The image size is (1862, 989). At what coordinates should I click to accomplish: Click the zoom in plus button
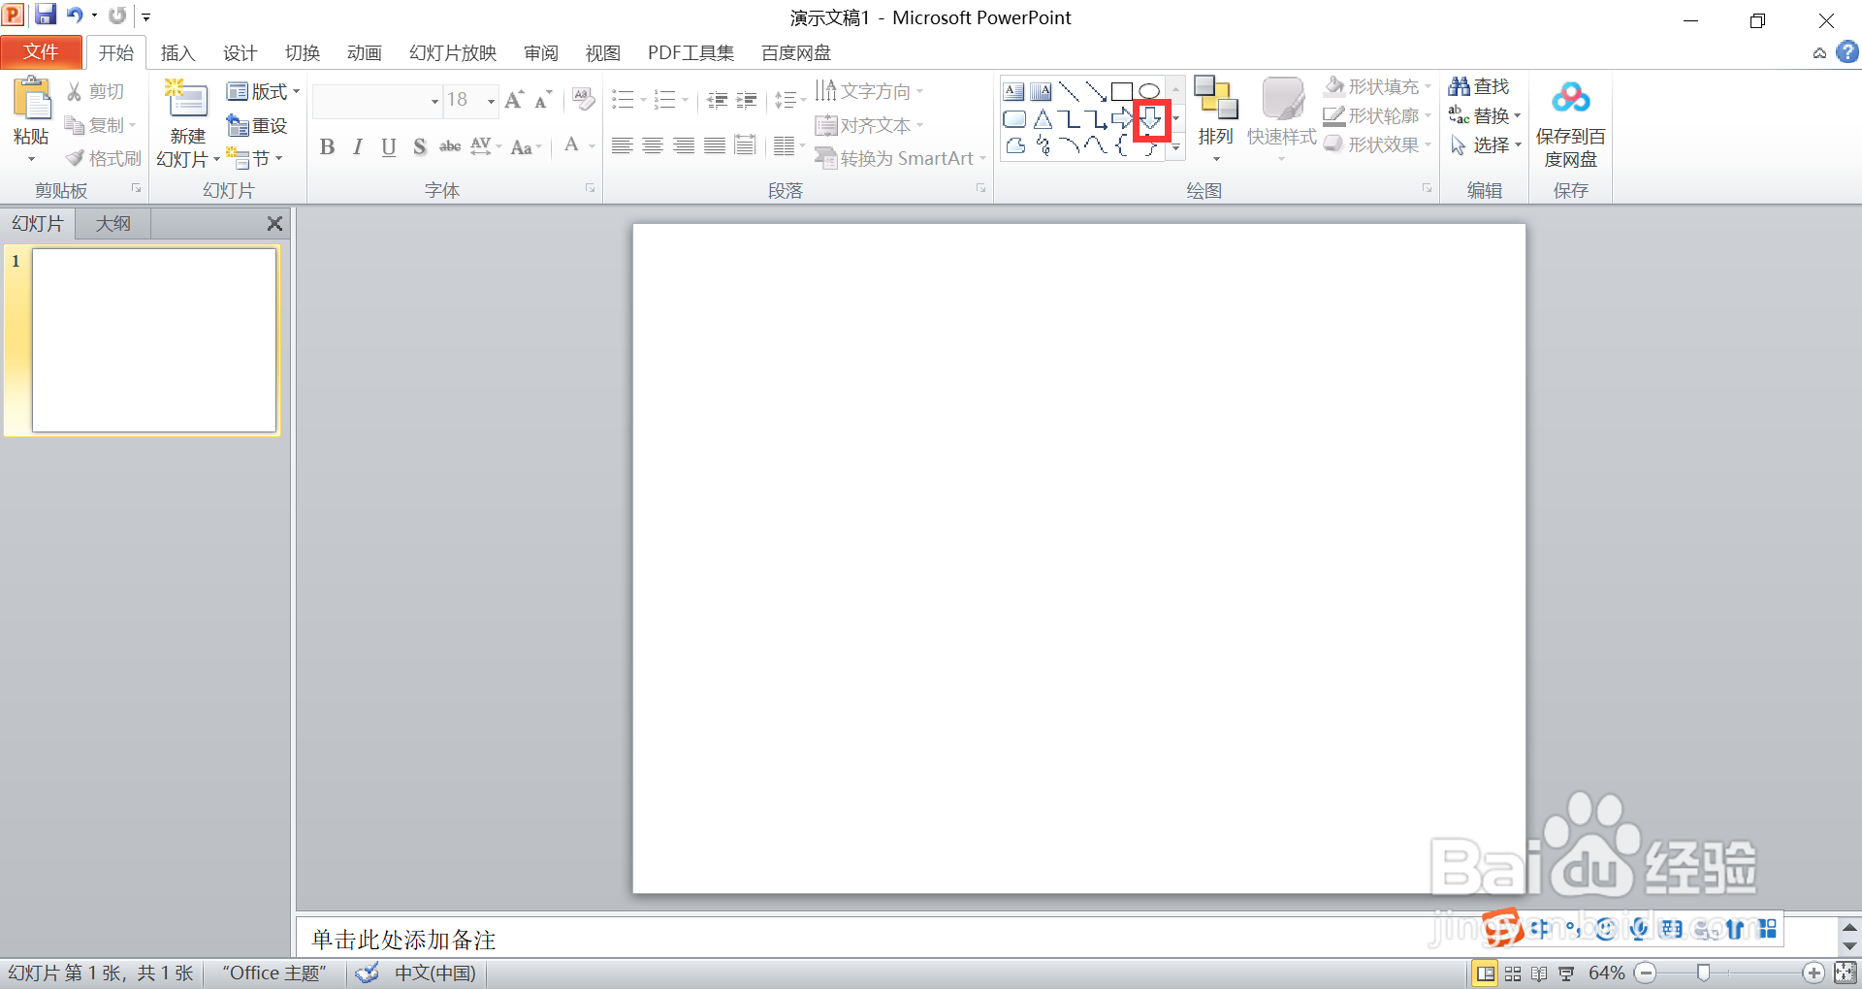click(x=1813, y=973)
